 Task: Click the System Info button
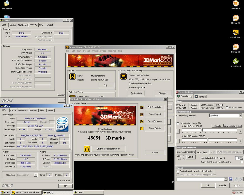(136, 93)
